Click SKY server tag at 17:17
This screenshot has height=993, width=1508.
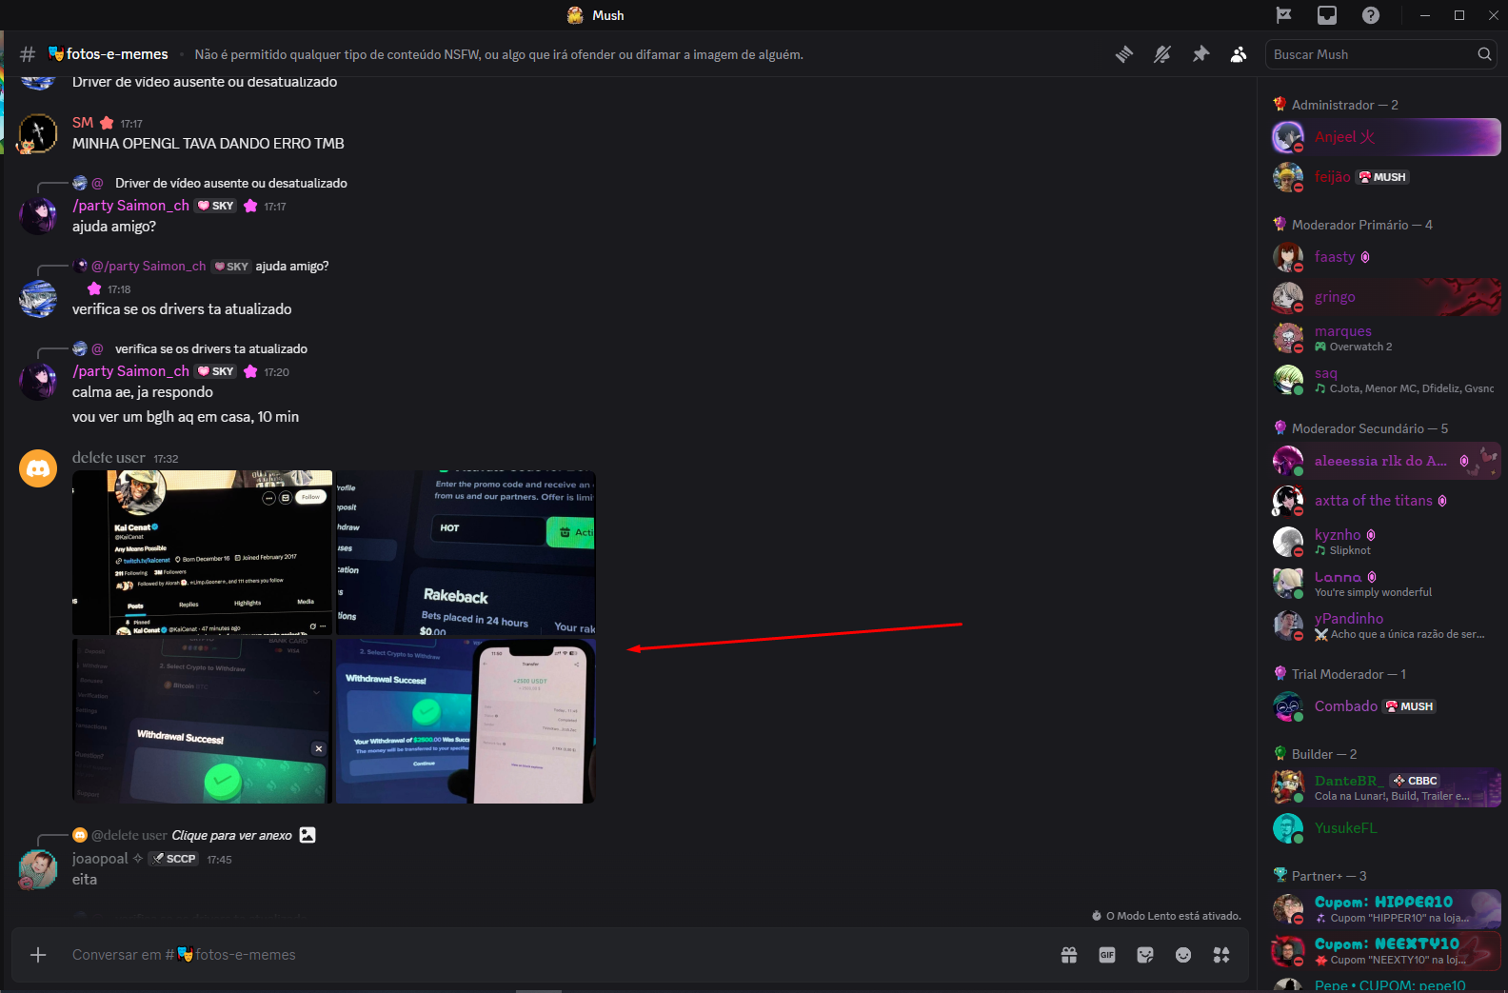[x=216, y=206]
